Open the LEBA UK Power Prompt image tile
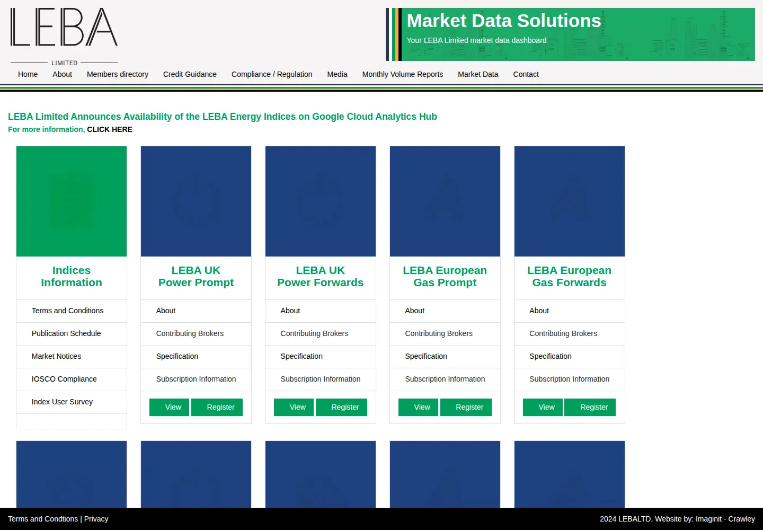The height and width of the screenshot is (530, 763). [196, 201]
